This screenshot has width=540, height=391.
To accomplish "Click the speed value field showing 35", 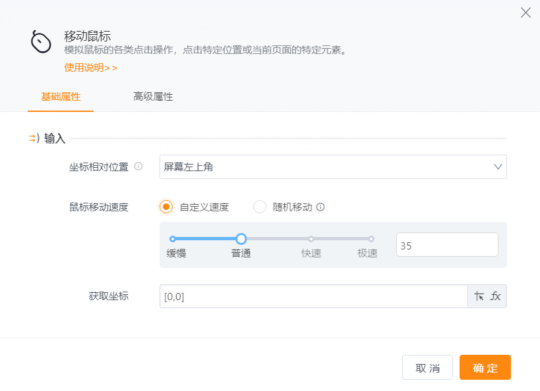I will 446,245.
